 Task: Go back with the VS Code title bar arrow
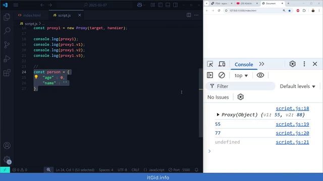coord(42,5)
